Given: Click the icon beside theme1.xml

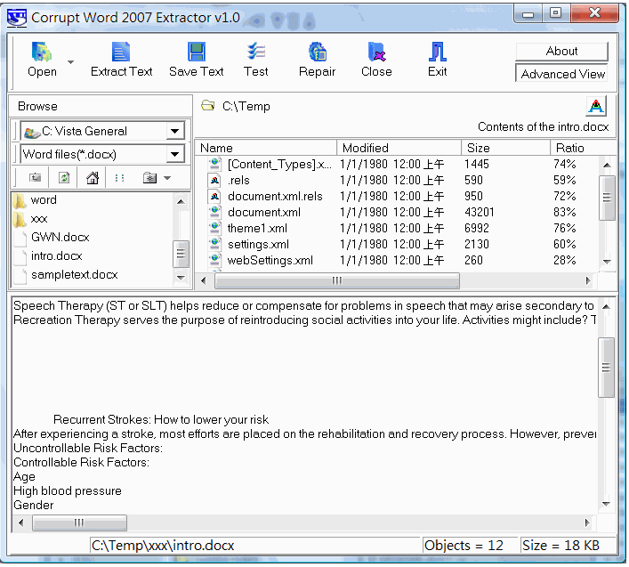Looking at the screenshot, I should (x=214, y=229).
